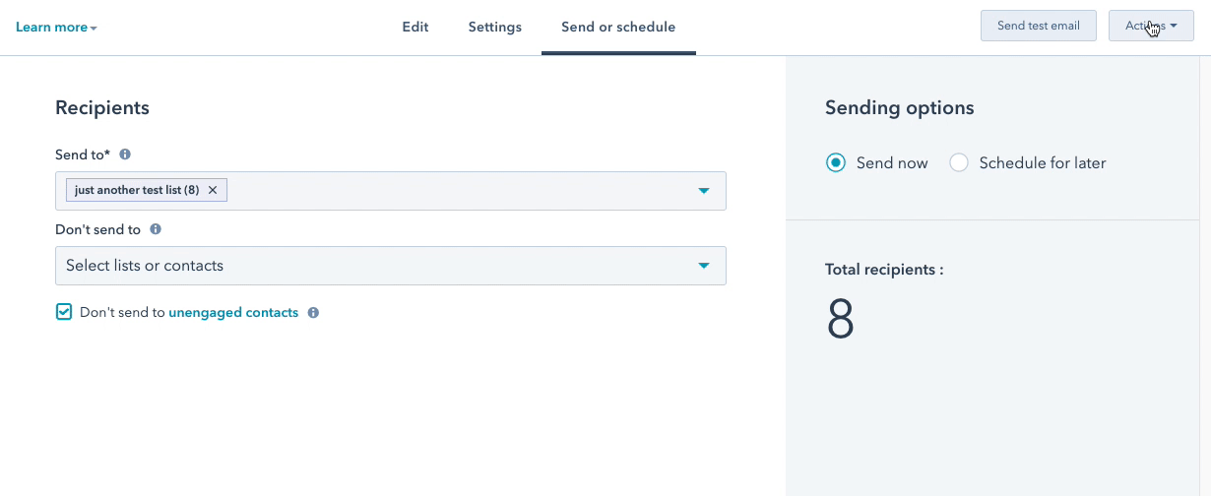Image resolution: width=1211 pixels, height=496 pixels.
Task: Click inside the Send to recipients field
Action: pos(391,191)
